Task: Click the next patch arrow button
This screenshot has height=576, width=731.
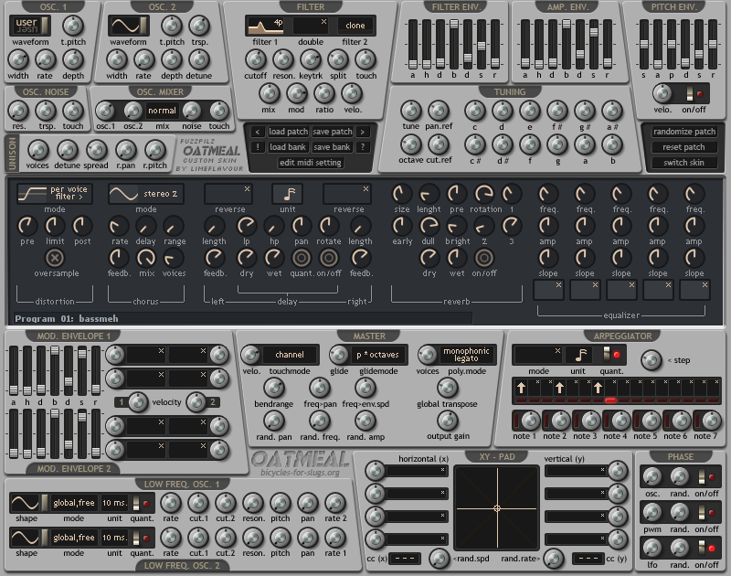Action: tap(362, 132)
